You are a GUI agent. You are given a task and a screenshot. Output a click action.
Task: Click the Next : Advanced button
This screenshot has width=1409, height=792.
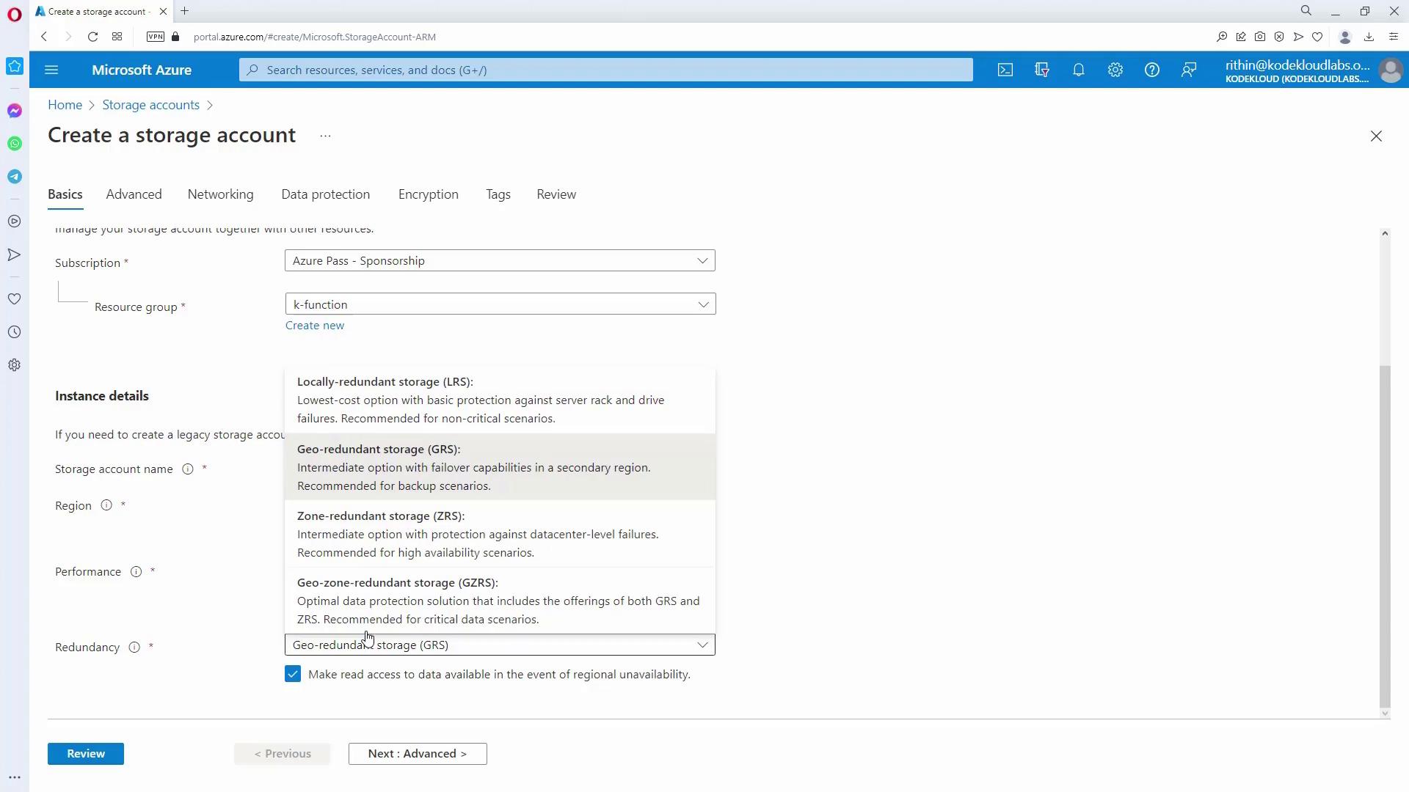[417, 753]
